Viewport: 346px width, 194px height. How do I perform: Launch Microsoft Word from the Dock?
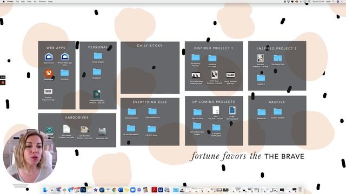pos(121,190)
